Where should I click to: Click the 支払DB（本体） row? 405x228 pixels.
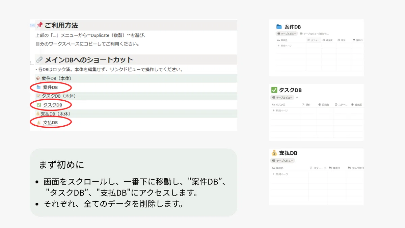click(x=136, y=114)
